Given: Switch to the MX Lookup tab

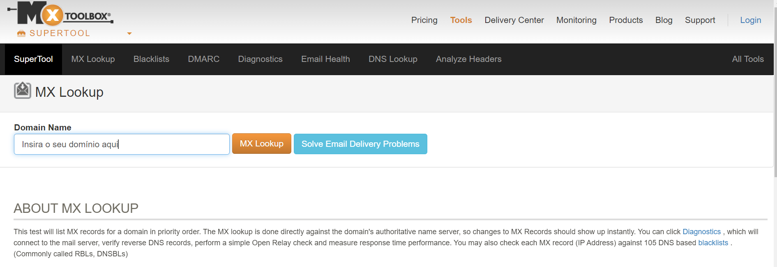Looking at the screenshot, I should [93, 59].
